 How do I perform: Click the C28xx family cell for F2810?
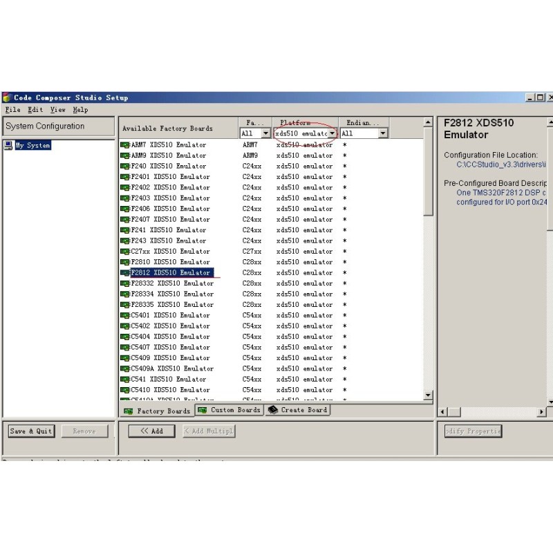[x=252, y=262]
